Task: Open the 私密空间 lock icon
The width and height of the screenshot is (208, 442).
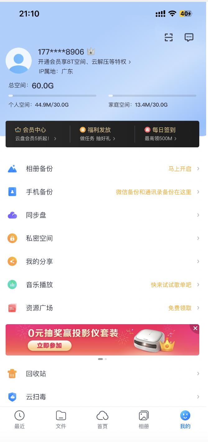Action: 12,238
